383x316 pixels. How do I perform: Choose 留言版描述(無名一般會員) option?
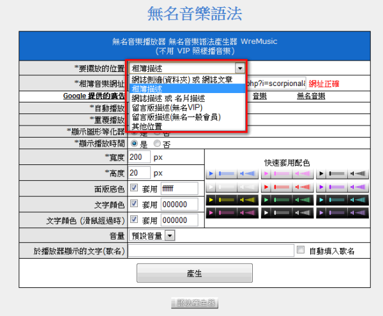[x=187, y=117]
